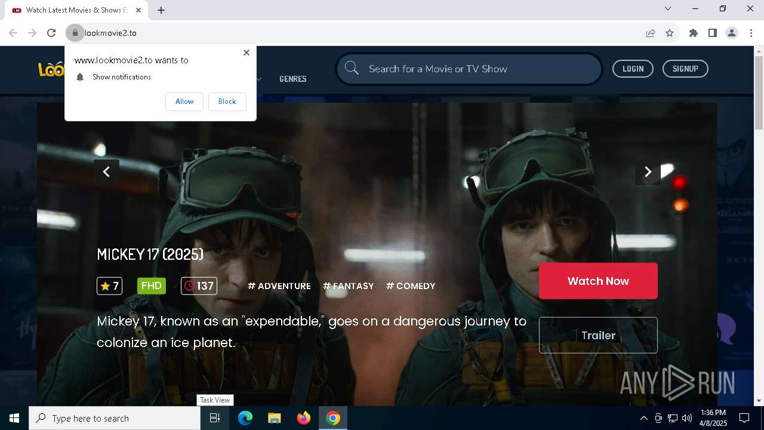Click the share page icon
The height and width of the screenshot is (430, 764).
[x=651, y=33]
